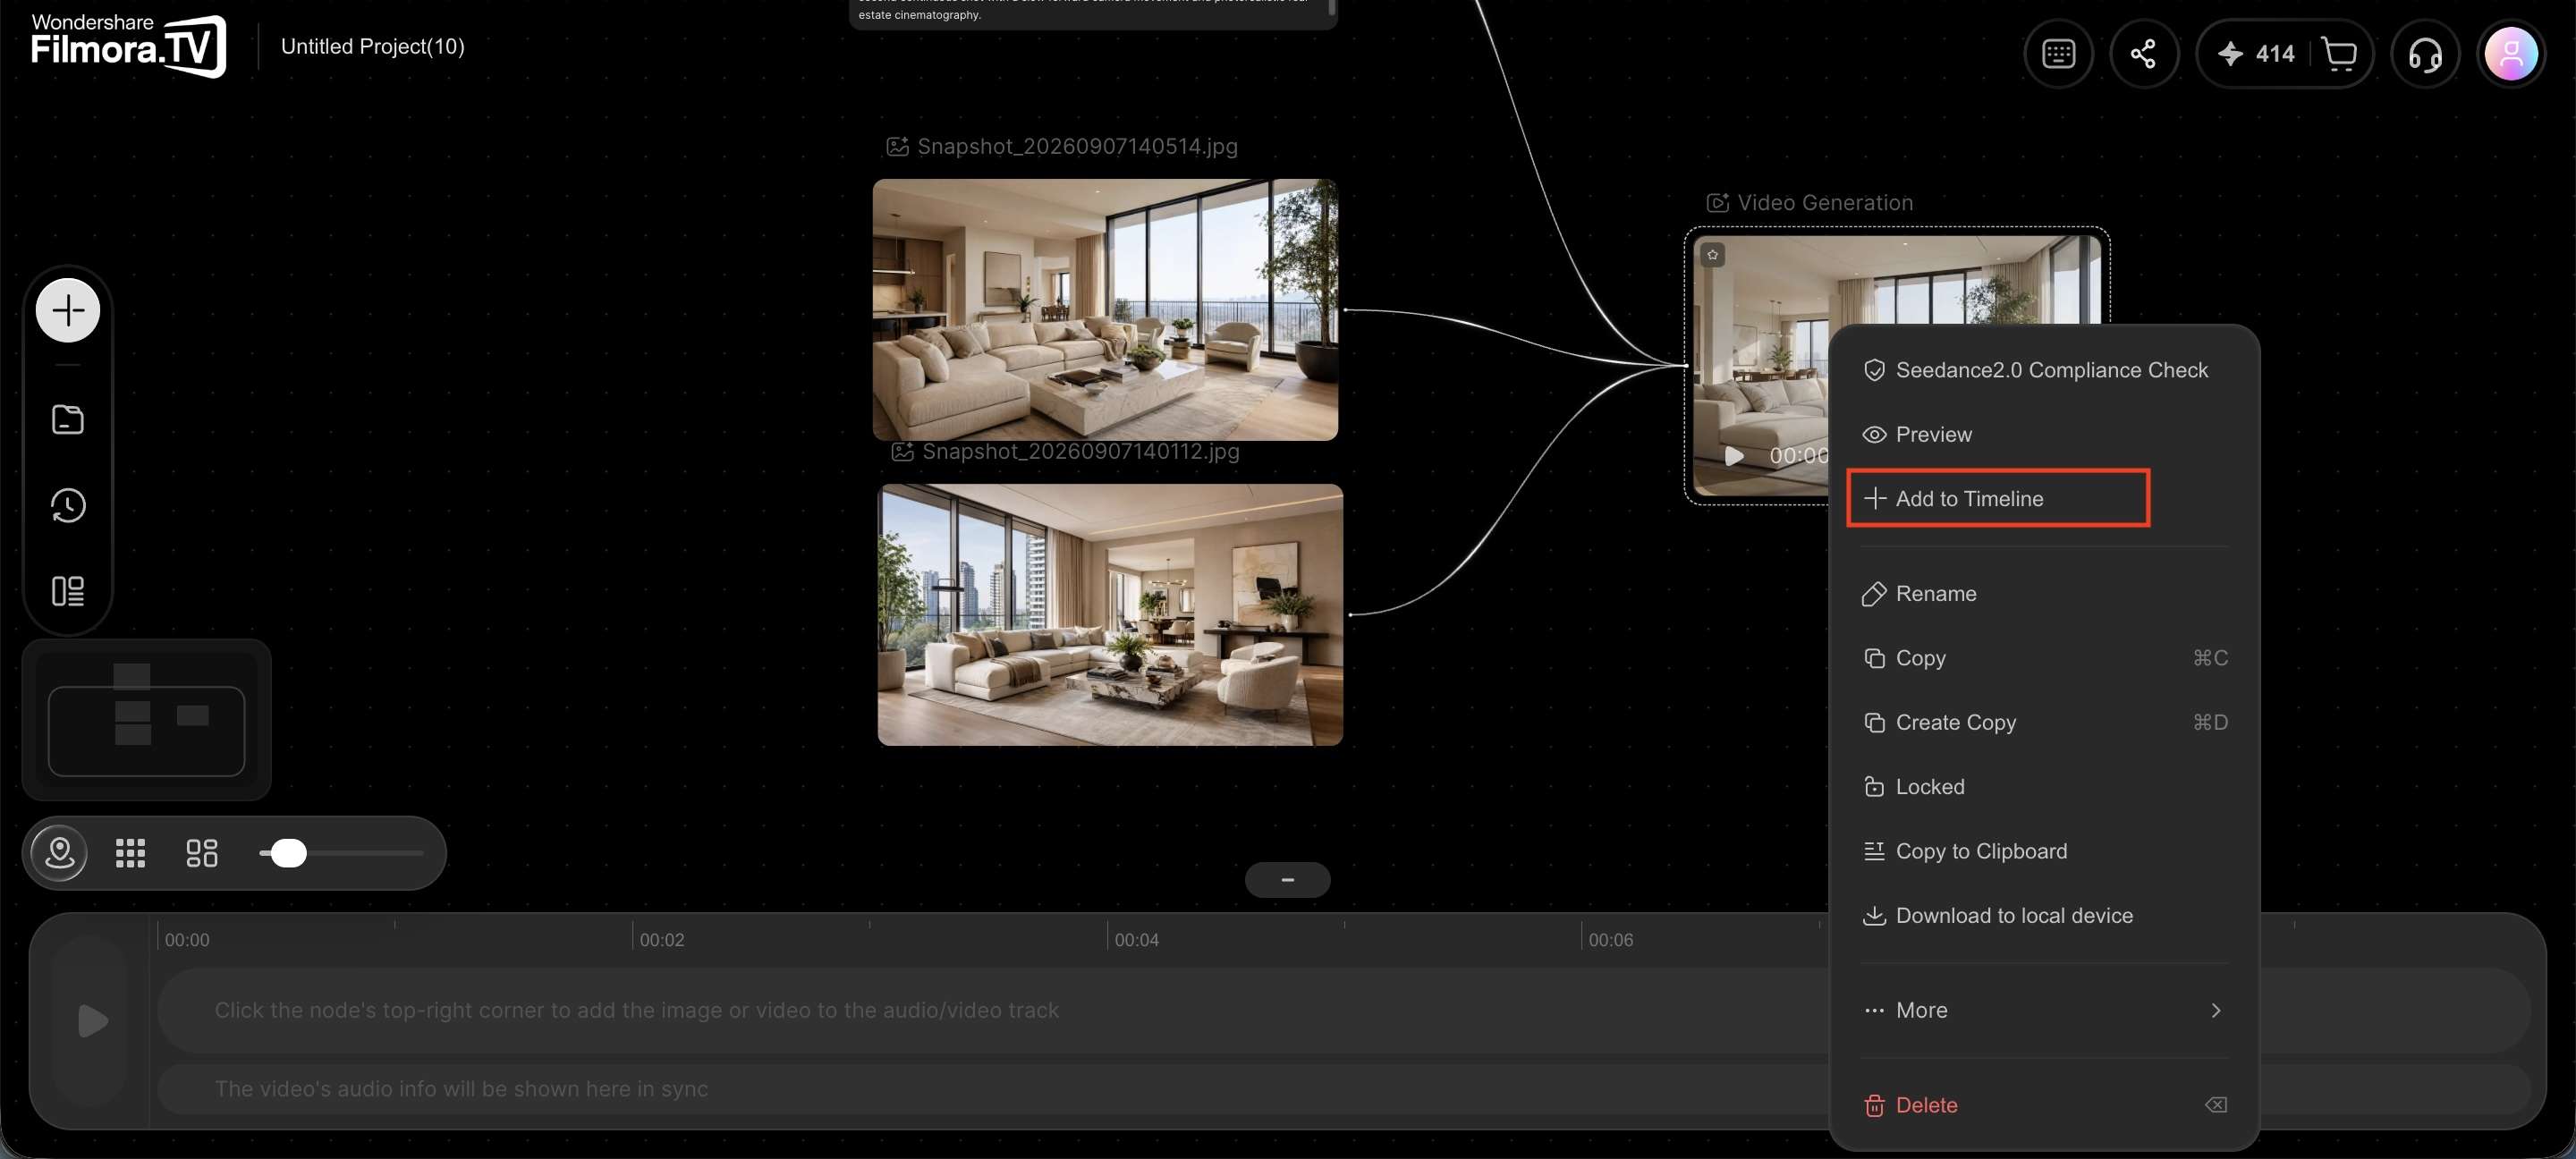Choose Create Copy
Viewport: 2576px width, 1159px height.
(x=2045, y=723)
